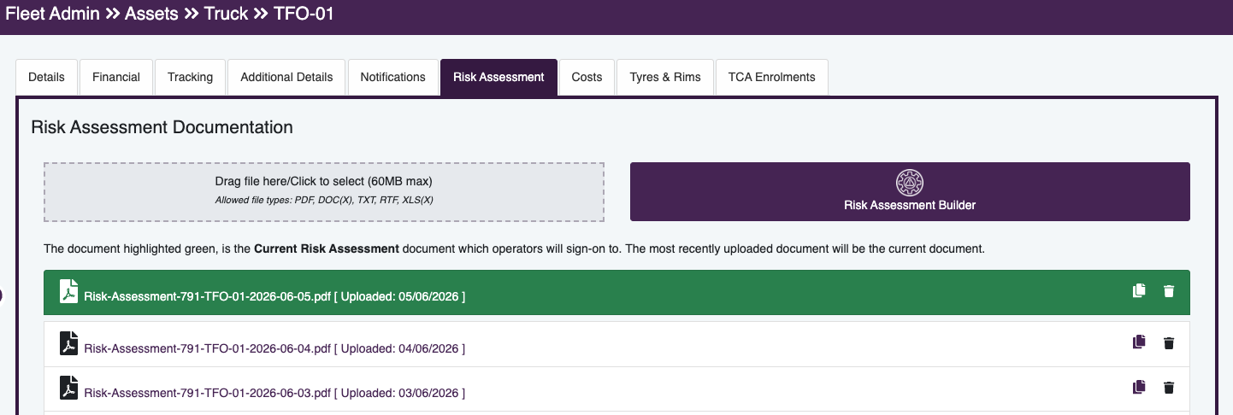Click PDF icon of the 2026-06-05 document

point(68,291)
